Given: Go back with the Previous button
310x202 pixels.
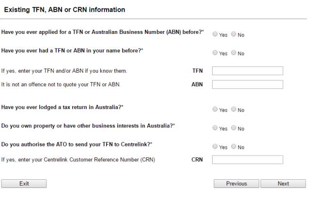Looking at the screenshot, I should [236, 184].
